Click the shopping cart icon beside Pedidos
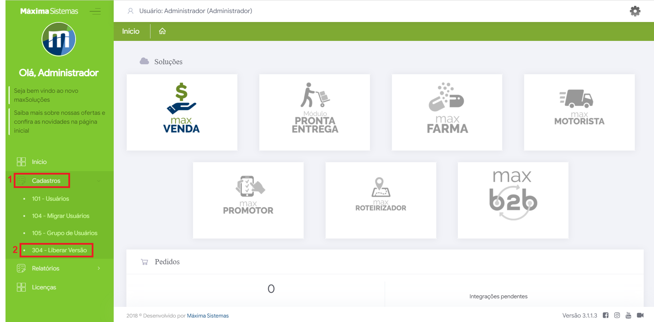654x322 pixels. pyautogui.click(x=145, y=262)
